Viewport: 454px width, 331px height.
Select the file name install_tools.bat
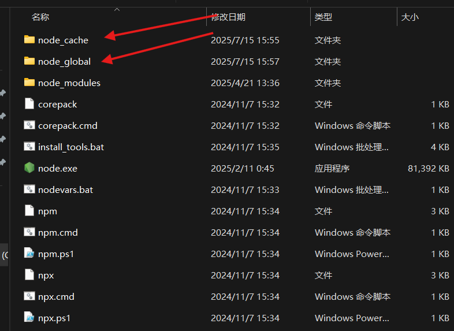(71, 147)
